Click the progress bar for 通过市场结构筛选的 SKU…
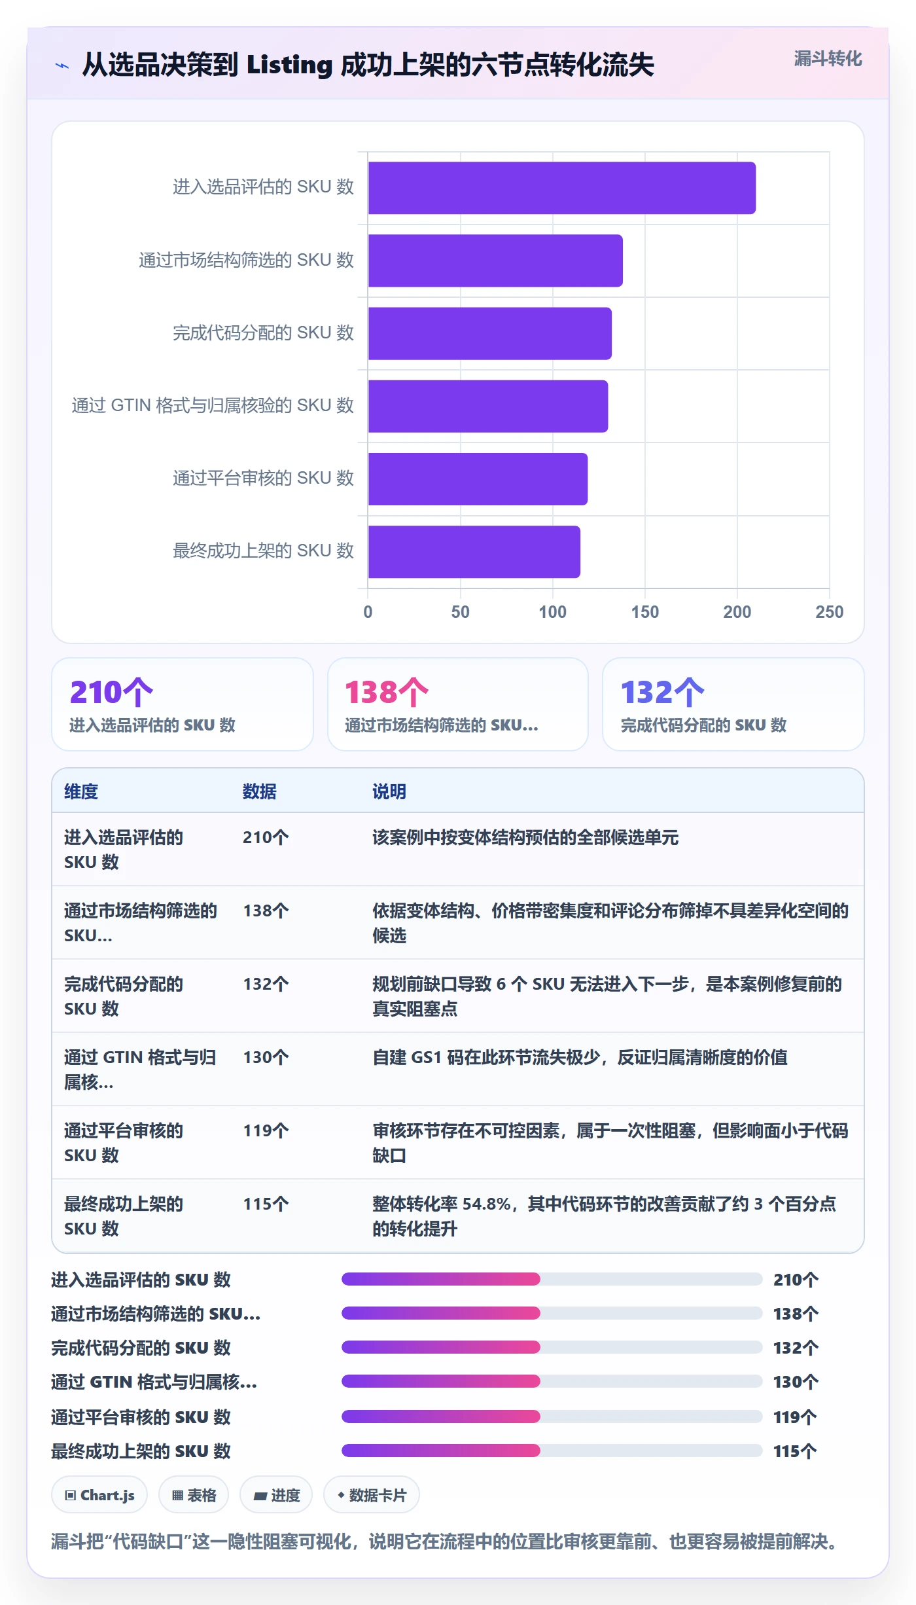916x1605 pixels. click(552, 1312)
